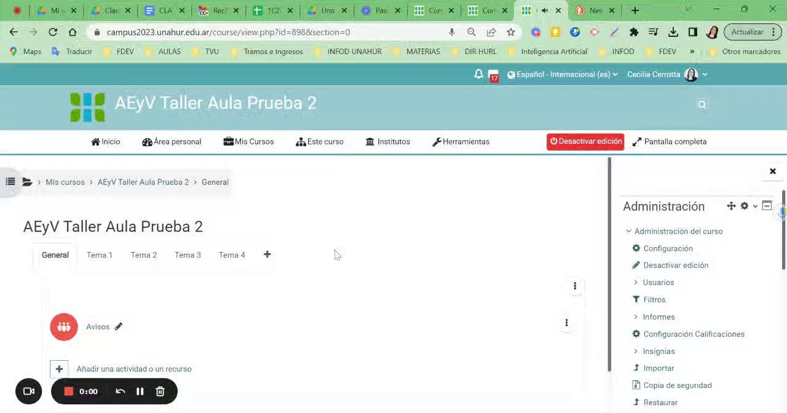Click the pencil icon next to Avisos
This screenshot has height=413, width=787.
119,326
